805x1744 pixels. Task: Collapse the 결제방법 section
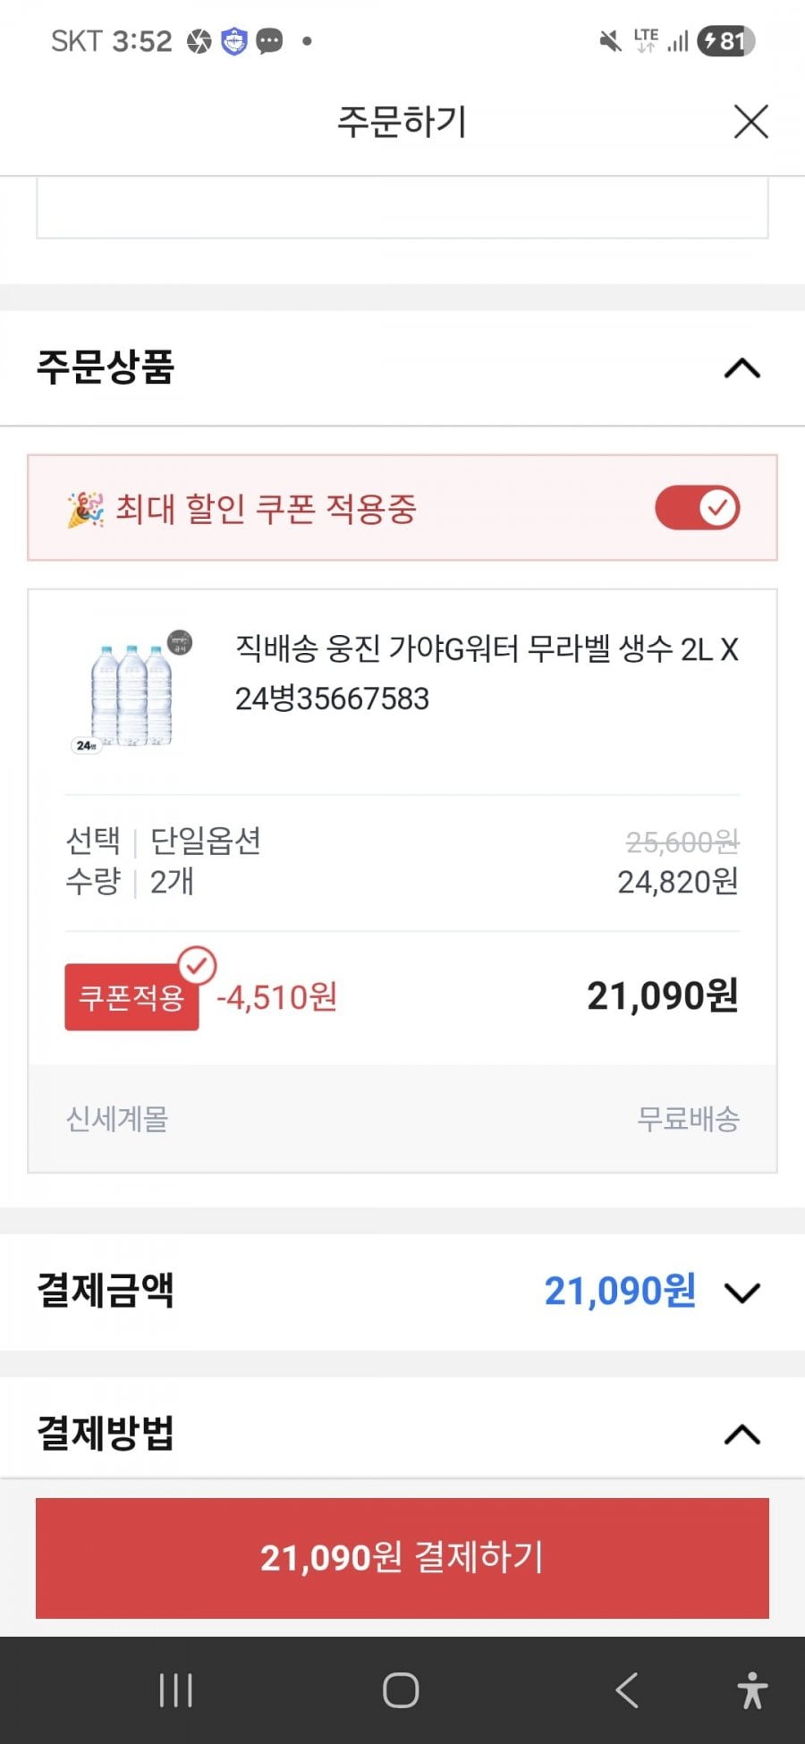(x=741, y=1435)
